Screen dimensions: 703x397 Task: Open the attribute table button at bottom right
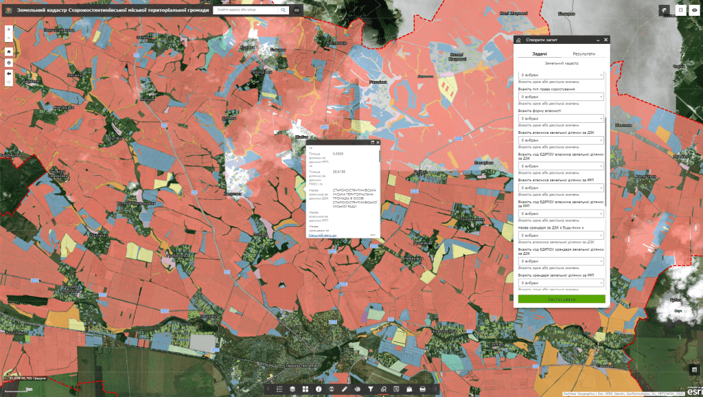pos(695,370)
